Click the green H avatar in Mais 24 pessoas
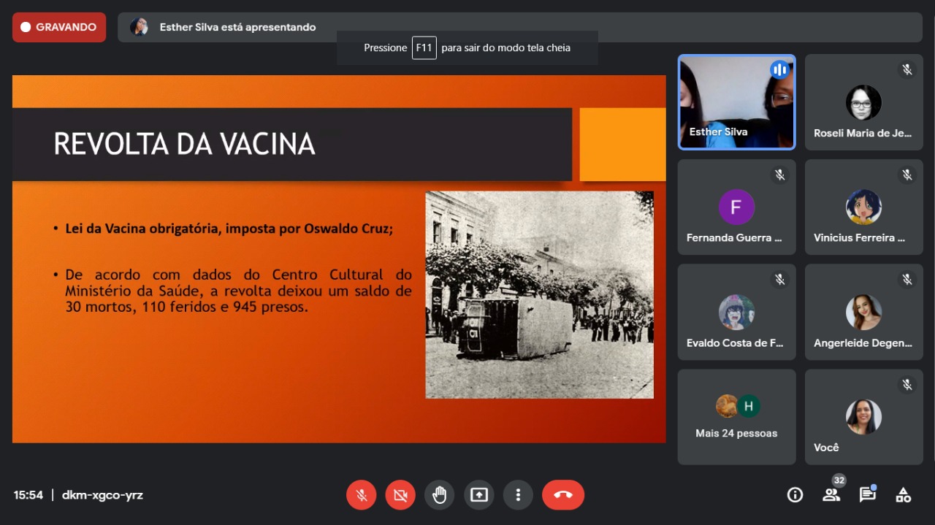The width and height of the screenshot is (935, 525). (x=748, y=406)
